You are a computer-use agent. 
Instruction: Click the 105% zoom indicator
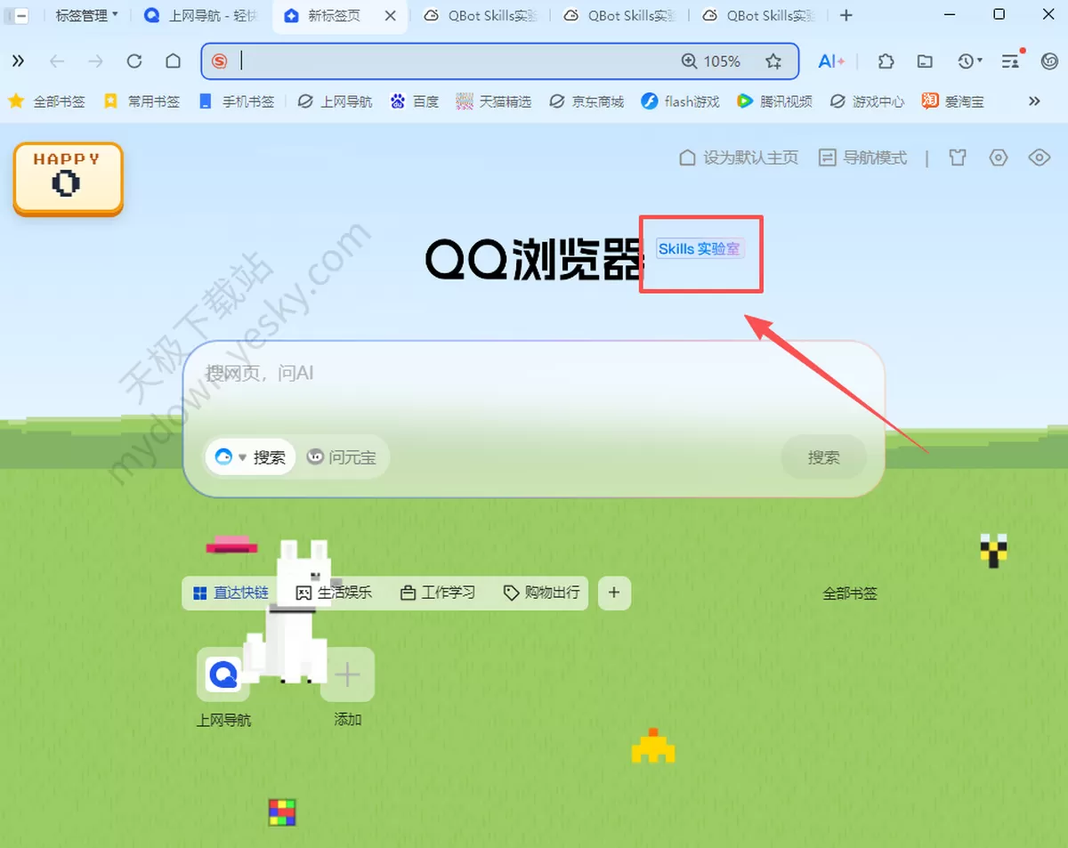click(x=710, y=61)
